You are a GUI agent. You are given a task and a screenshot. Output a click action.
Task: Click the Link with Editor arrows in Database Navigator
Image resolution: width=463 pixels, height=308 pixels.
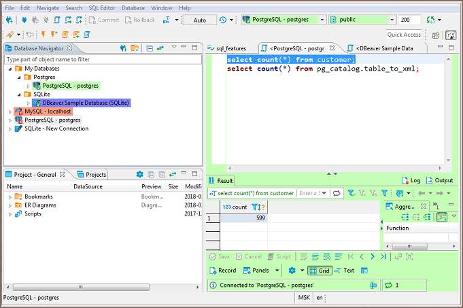pyautogui.click(x=160, y=48)
